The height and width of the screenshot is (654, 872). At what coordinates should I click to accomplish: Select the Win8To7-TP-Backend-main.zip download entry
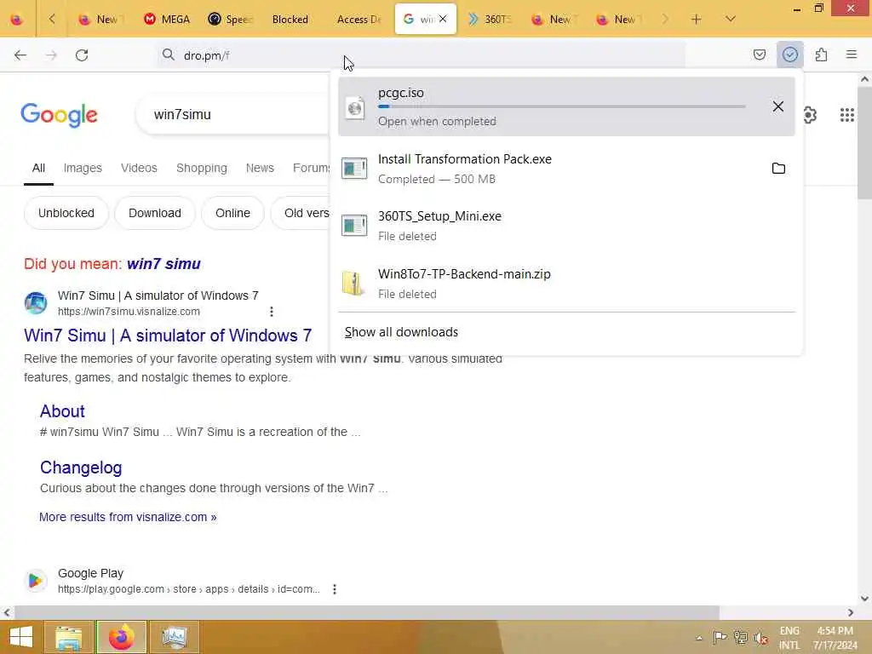click(566, 283)
